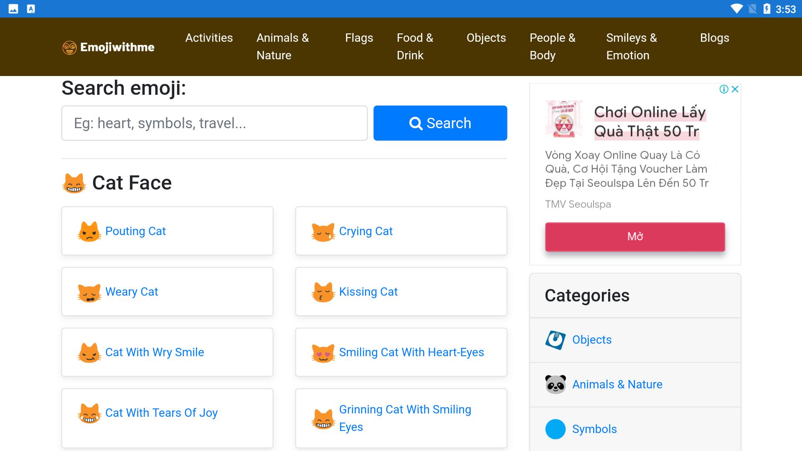Tap the Wi-Fi status icon

[736, 9]
